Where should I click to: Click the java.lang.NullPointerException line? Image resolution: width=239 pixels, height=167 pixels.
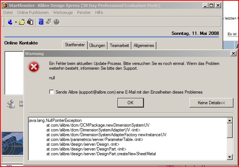(55, 120)
